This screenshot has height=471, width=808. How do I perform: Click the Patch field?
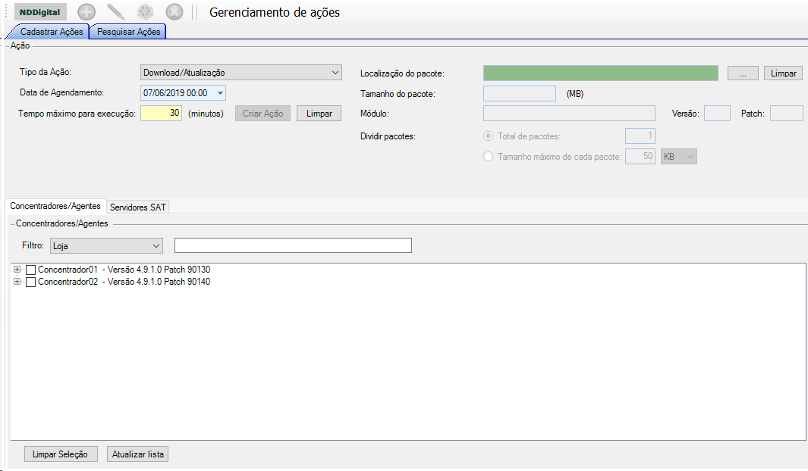point(786,113)
